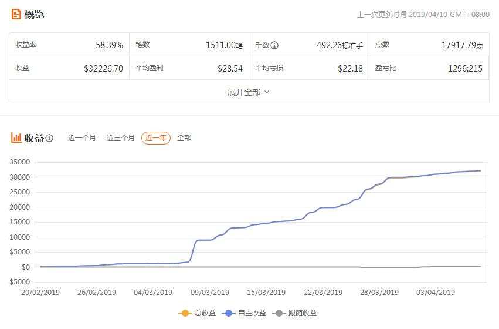Click the y-axis label $0

(x=26, y=267)
